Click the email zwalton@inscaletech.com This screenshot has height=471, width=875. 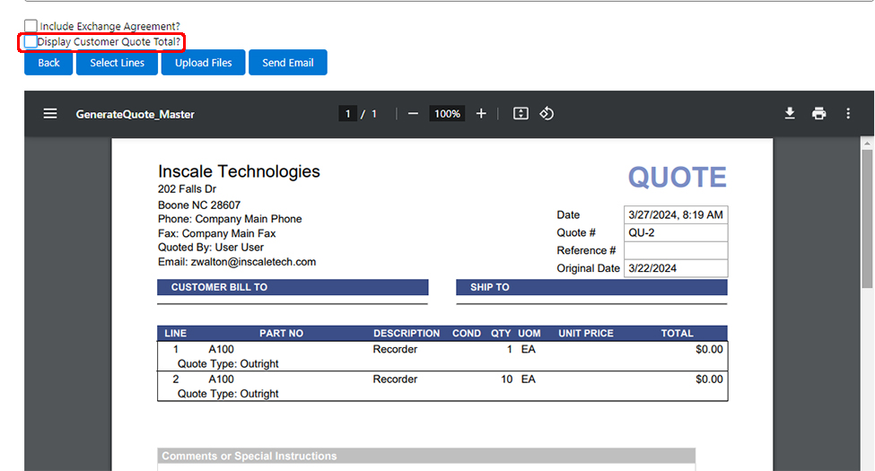pos(253,262)
